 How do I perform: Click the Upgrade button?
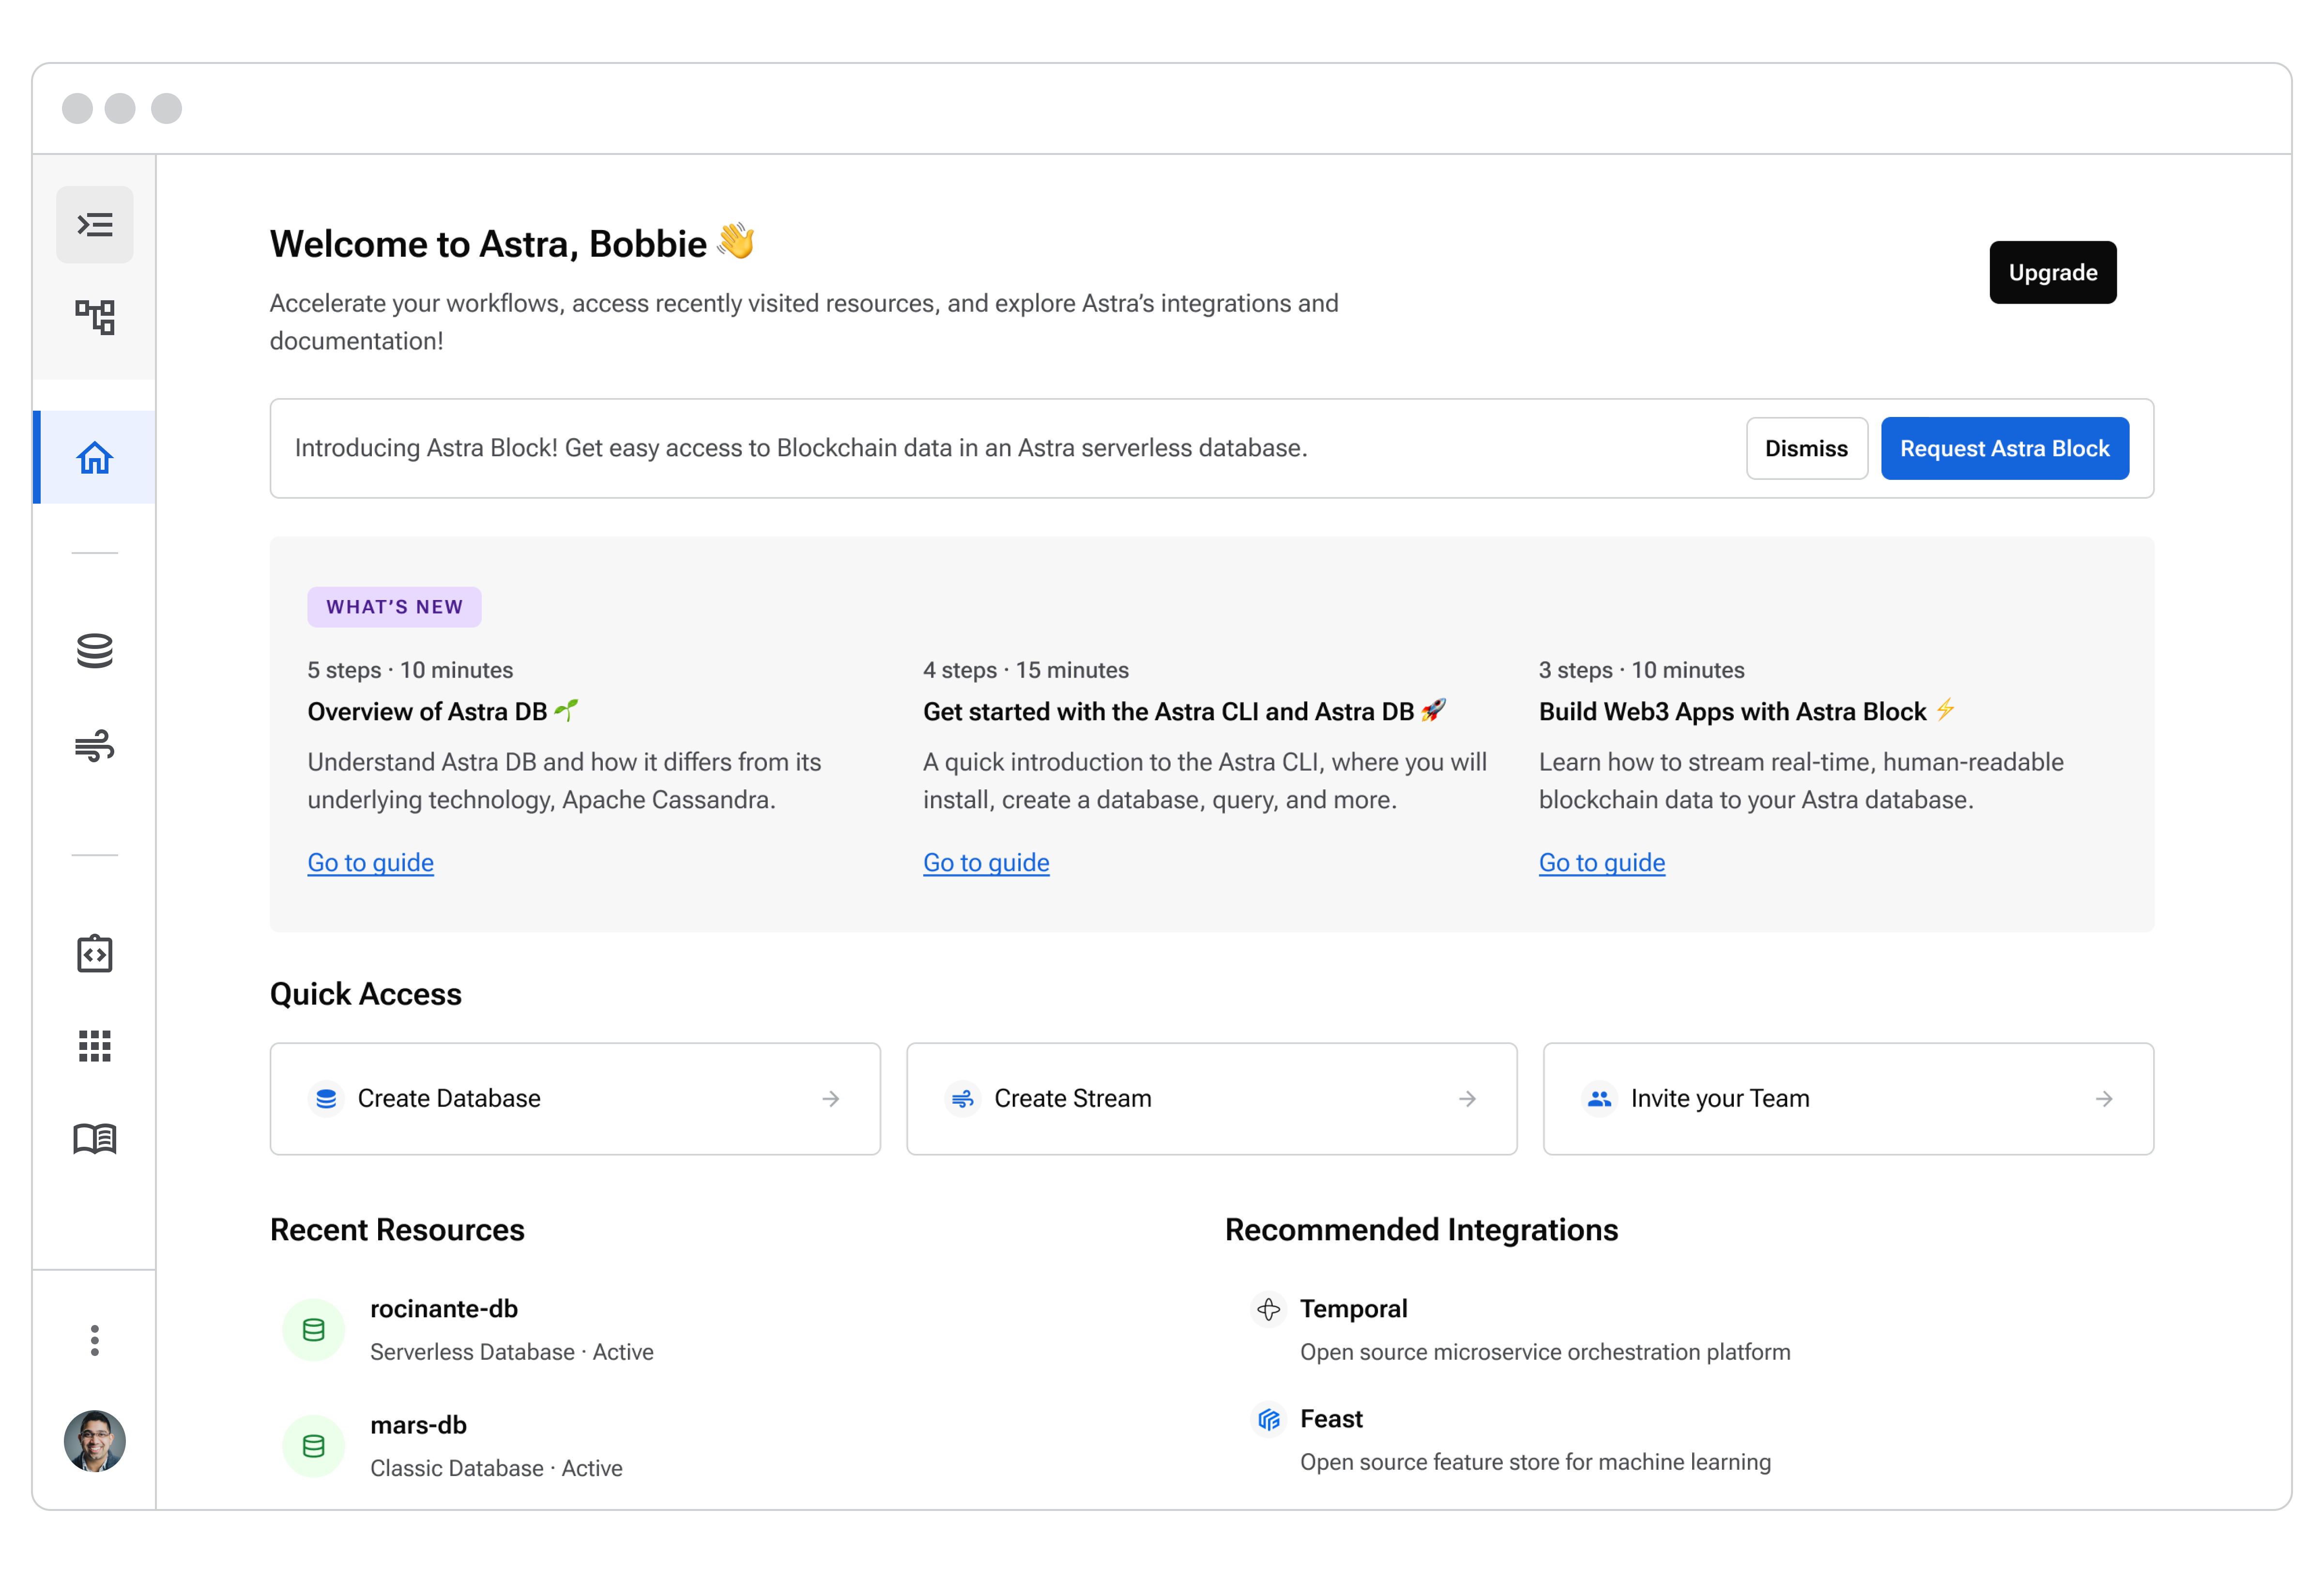coord(2052,272)
